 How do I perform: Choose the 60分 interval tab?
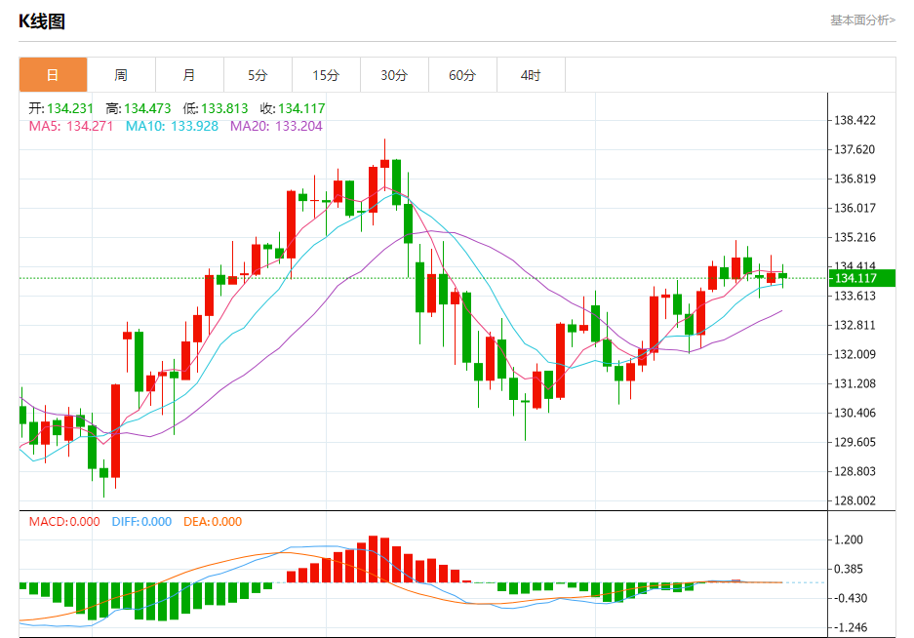coord(462,75)
